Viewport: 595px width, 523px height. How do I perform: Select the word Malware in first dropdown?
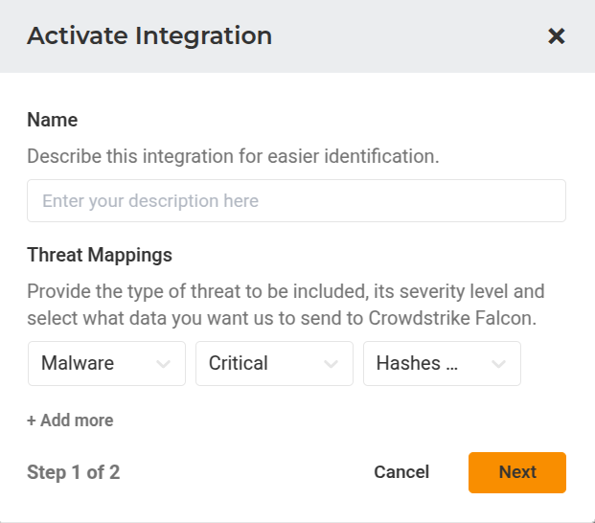(x=78, y=364)
